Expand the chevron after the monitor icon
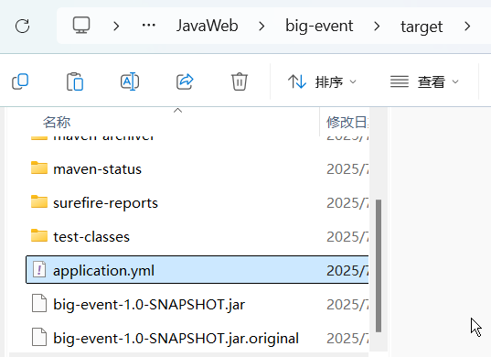491x357 pixels. pyautogui.click(x=116, y=26)
